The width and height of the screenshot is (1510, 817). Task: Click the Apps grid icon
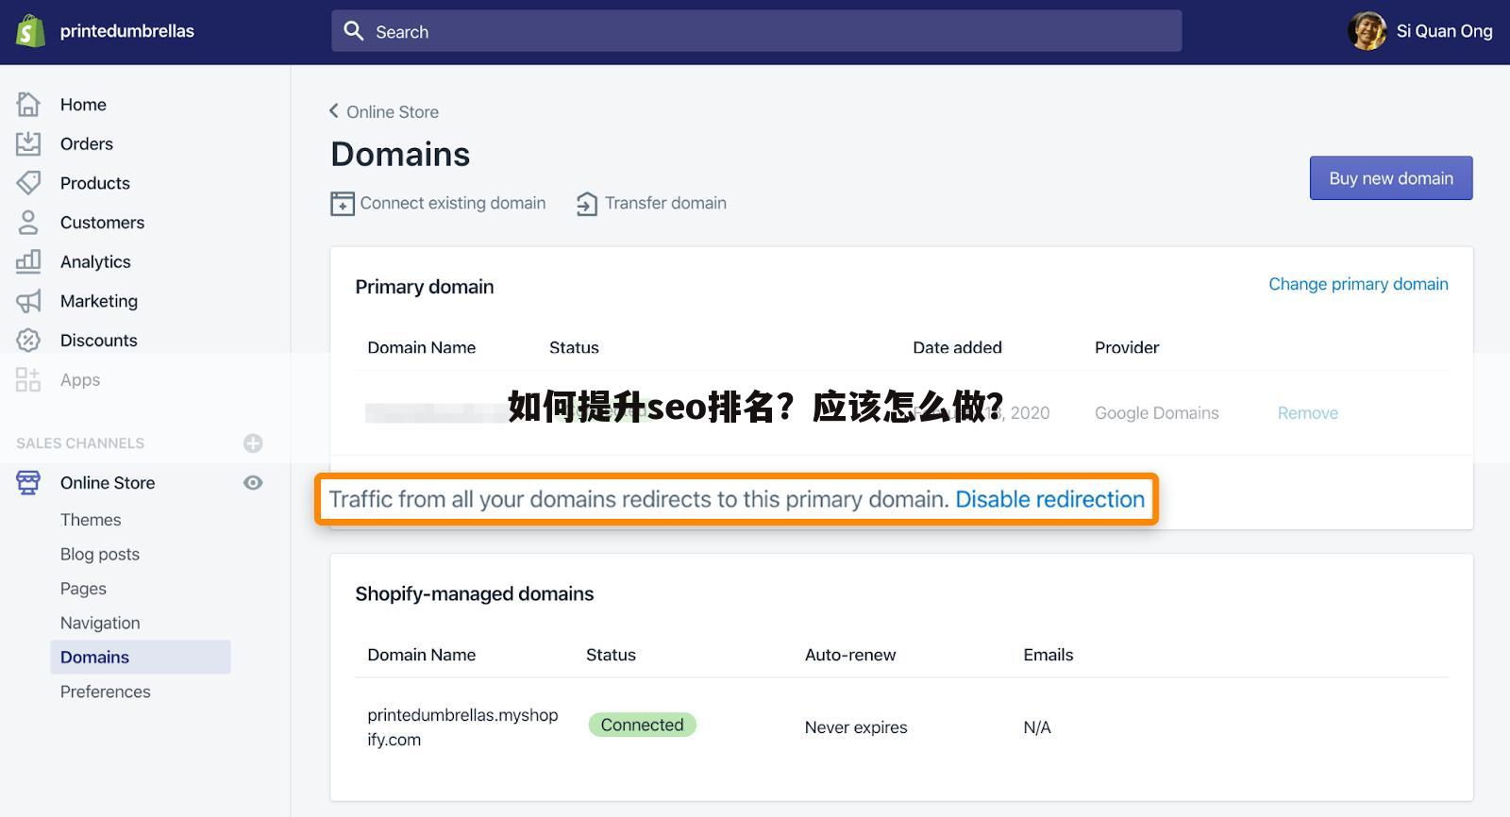[x=28, y=379]
